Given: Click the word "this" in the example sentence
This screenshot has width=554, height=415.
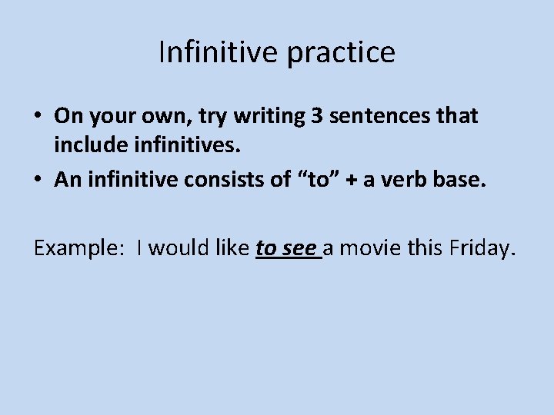Looking at the screenshot, I should coord(425,248).
